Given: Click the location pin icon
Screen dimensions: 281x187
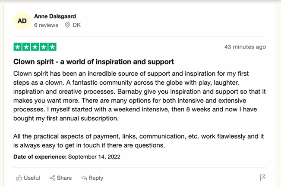Looking at the screenshot, I should 67,25.
